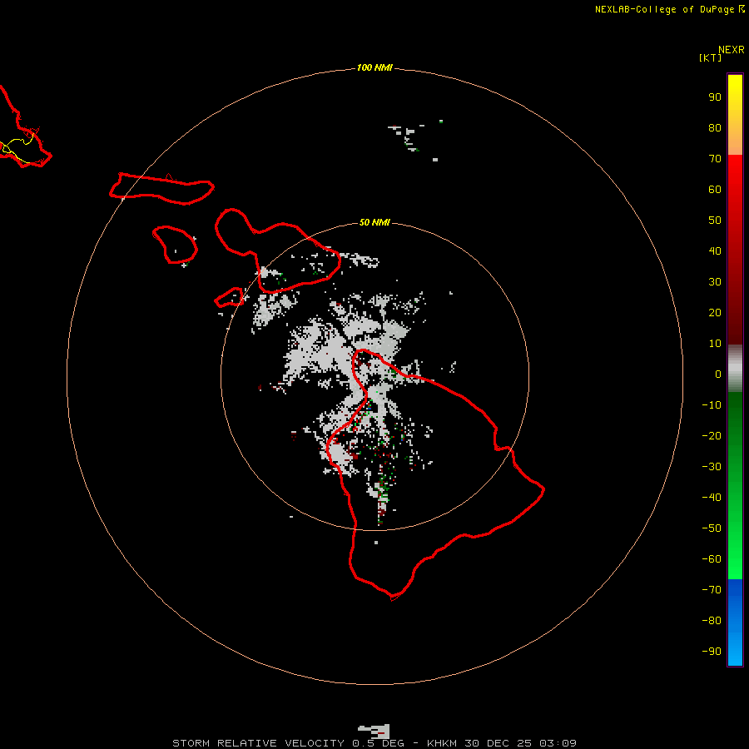Click the 90 knot value on color scale
749x749 pixels.
tap(715, 97)
